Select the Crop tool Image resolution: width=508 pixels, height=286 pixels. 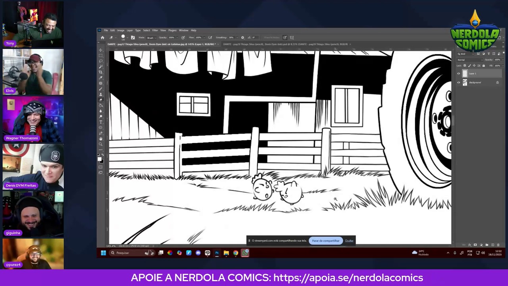[x=100, y=72]
